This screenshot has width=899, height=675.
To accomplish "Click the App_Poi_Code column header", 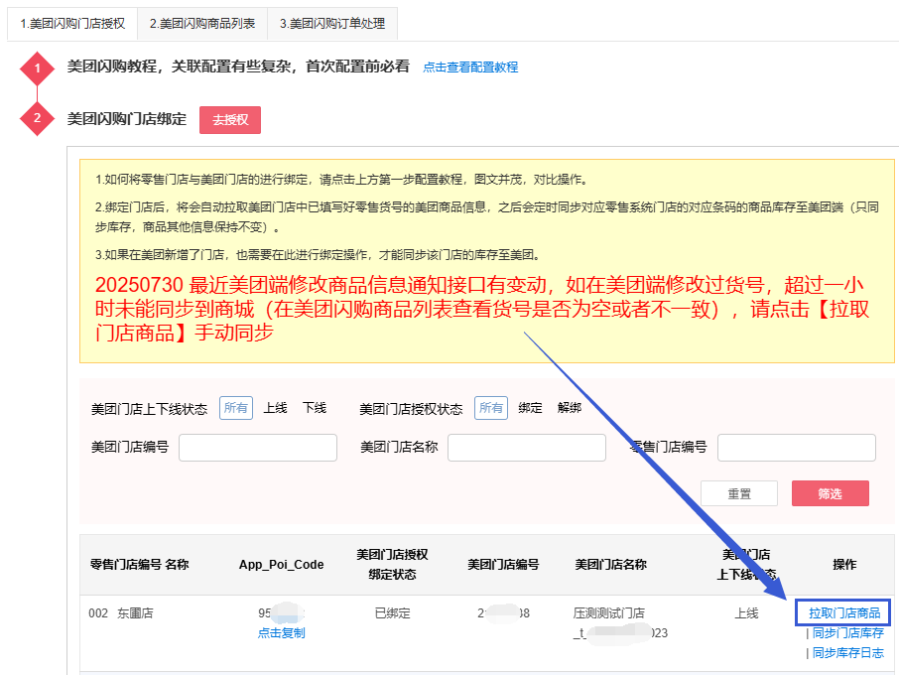I will [x=282, y=564].
